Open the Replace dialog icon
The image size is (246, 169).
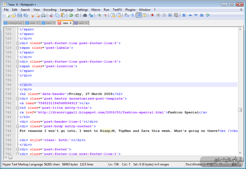click(x=91, y=15)
